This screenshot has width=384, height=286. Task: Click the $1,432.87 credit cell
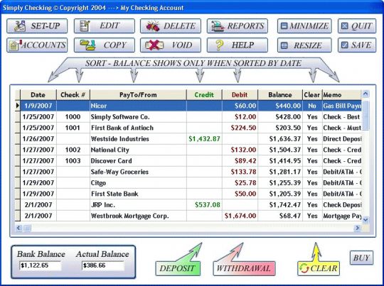(x=204, y=139)
